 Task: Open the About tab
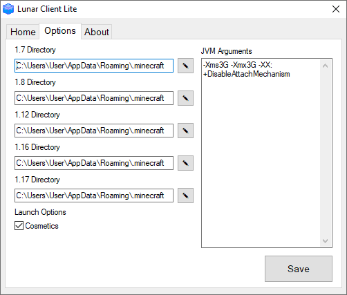tap(97, 32)
